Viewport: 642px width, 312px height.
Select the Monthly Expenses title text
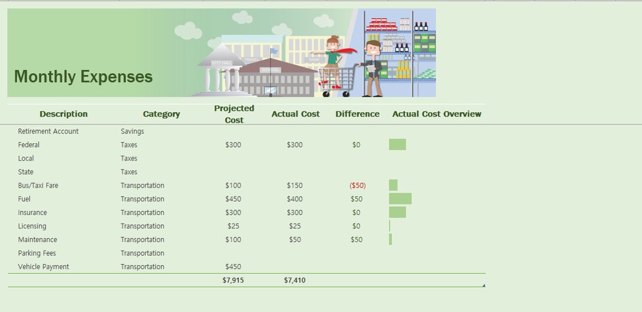coord(83,77)
